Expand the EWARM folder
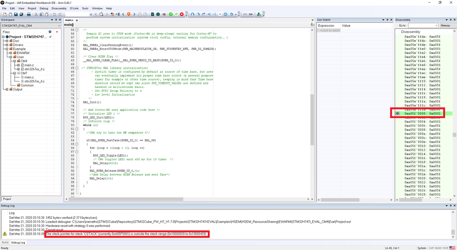This screenshot has height=250, width=457. tap(11, 53)
